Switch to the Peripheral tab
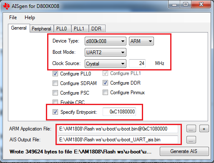 pos(41,29)
